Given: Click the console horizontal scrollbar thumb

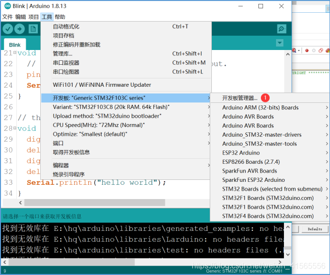Looking at the screenshot, I should click(72, 262).
